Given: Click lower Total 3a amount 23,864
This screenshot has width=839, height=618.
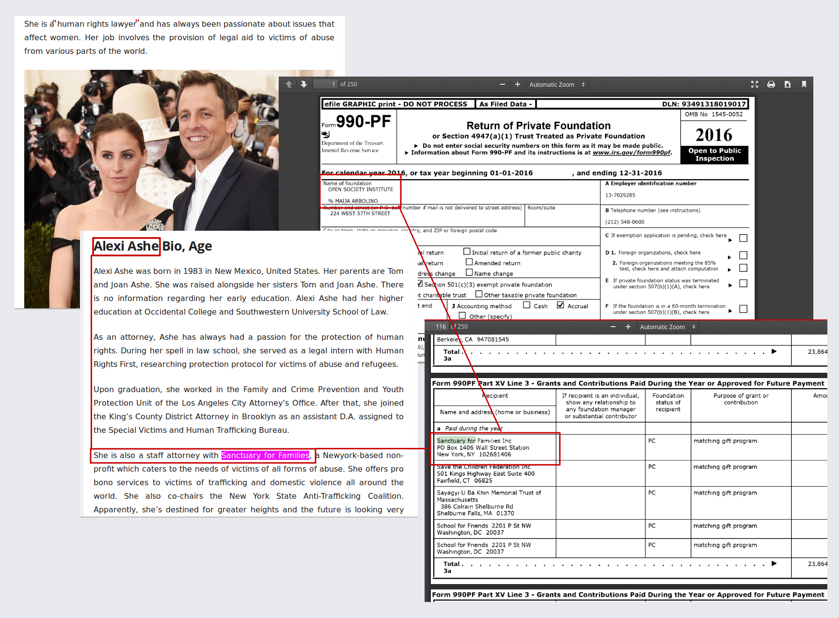Looking at the screenshot, I should click(817, 564).
